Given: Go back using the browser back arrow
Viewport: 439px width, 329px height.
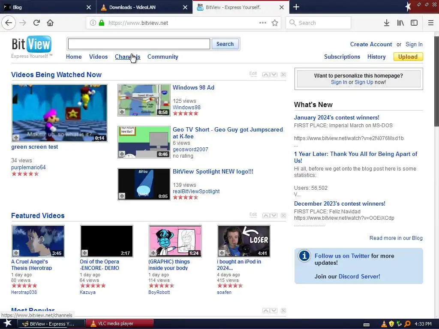Looking at the screenshot, I should tap(9, 23).
